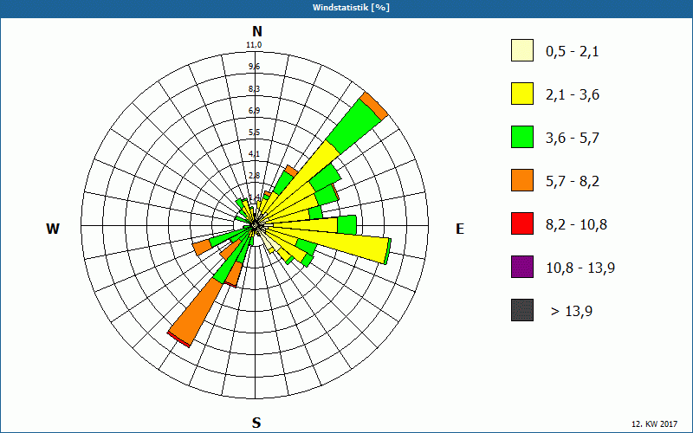Click the legend label '5,7 - 8,2'
Screen dimensions: 693x433
(573, 182)
